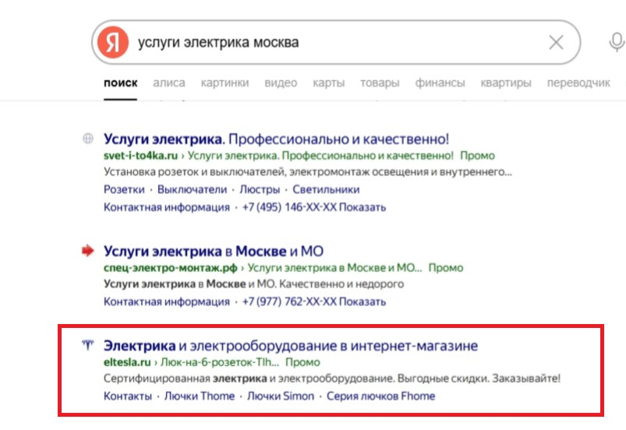Click the спец-электро-монтаж.рф green URL
This screenshot has width=626, height=430.
(171, 268)
